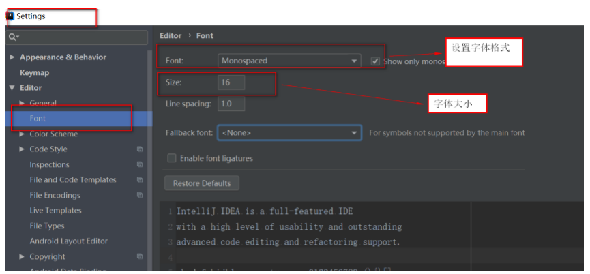Click the search magnifier icon in settings
The height and width of the screenshot is (274, 590).
click(12, 37)
